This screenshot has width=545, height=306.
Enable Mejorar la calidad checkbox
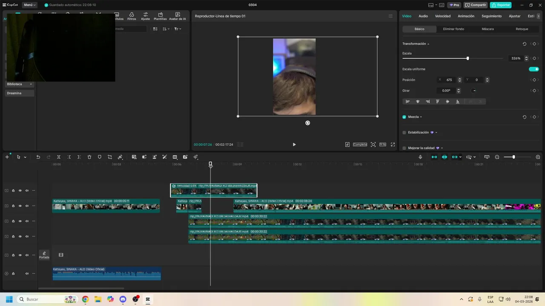point(404,148)
